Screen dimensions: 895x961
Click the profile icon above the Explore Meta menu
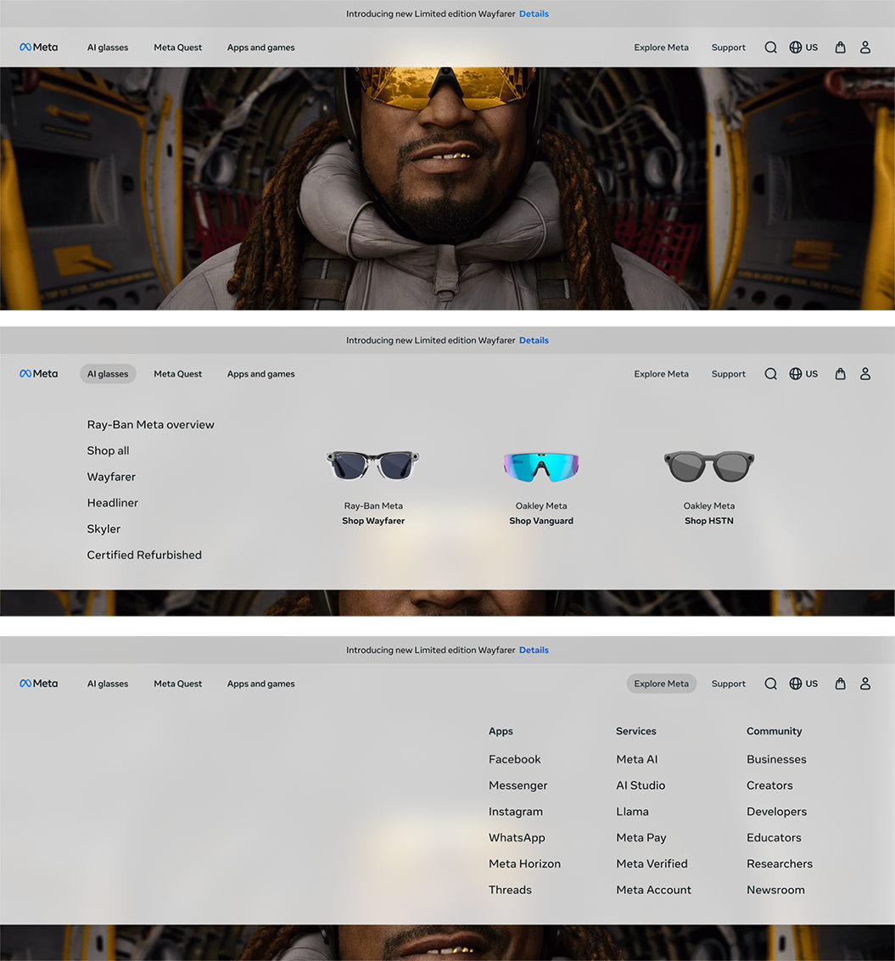click(865, 684)
